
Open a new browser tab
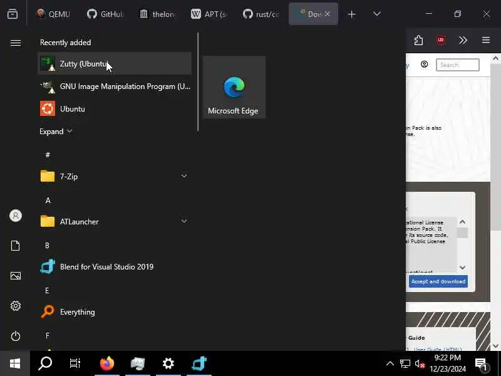pos(351,14)
